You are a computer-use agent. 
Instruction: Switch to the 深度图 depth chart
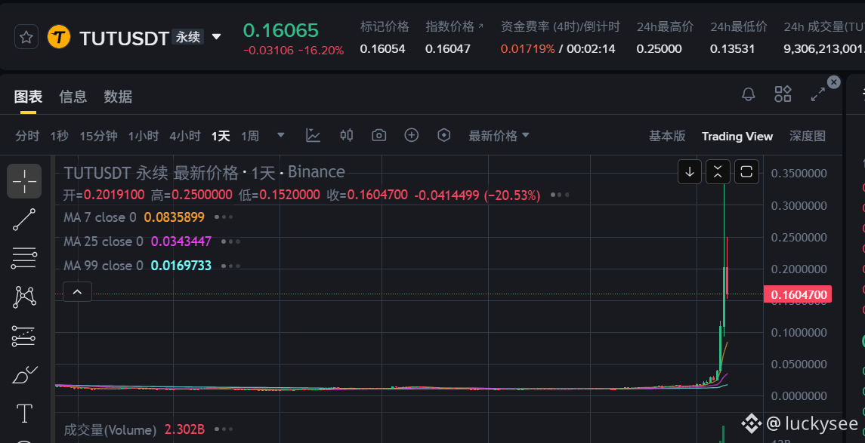808,136
